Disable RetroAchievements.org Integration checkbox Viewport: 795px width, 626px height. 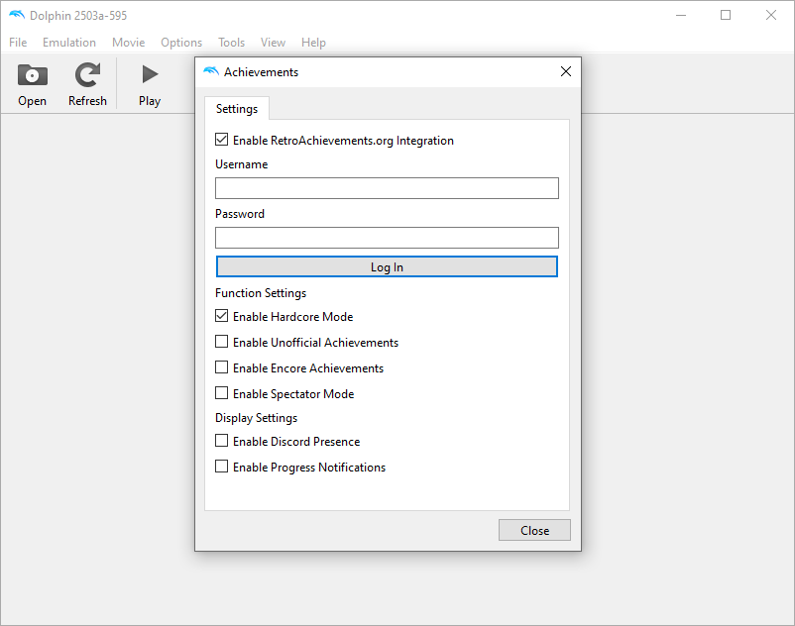point(222,141)
